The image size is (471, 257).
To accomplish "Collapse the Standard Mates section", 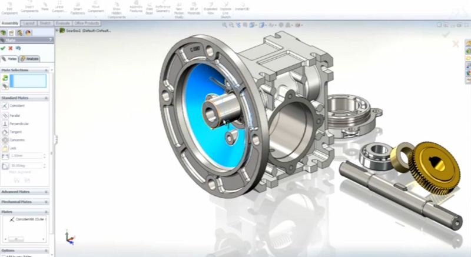I will (47, 98).
